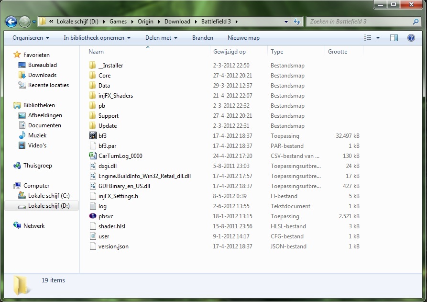Viewport: 427px width, 302px height.
Task: Open recent pages dropdown beside navigation arrows
Action: click(x=34, y=22)
